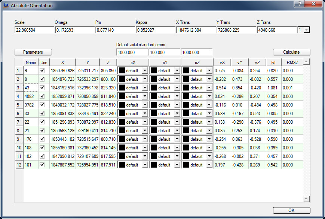325x219 pixels.
Task: Disable Use for point 33
Action: (x=42, y=114)
